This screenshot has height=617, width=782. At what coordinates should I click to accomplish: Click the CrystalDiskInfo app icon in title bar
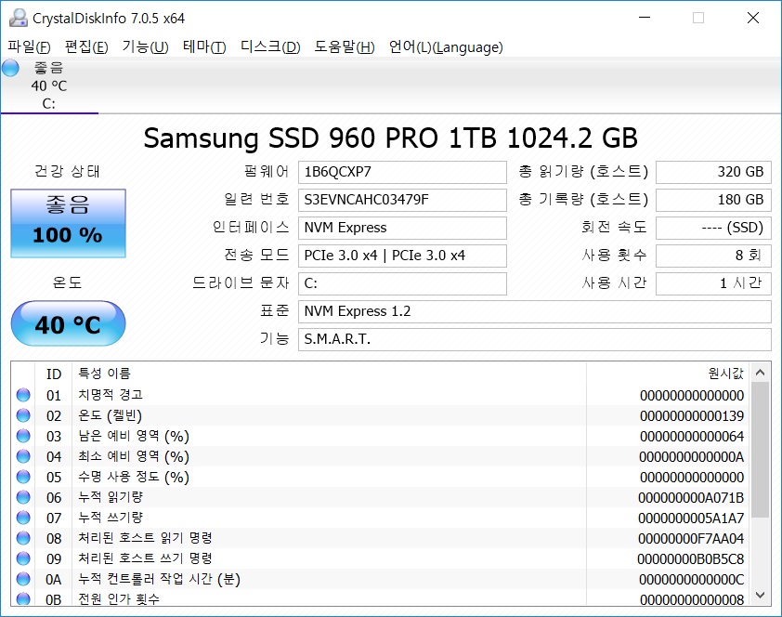[x=19, y=18]
